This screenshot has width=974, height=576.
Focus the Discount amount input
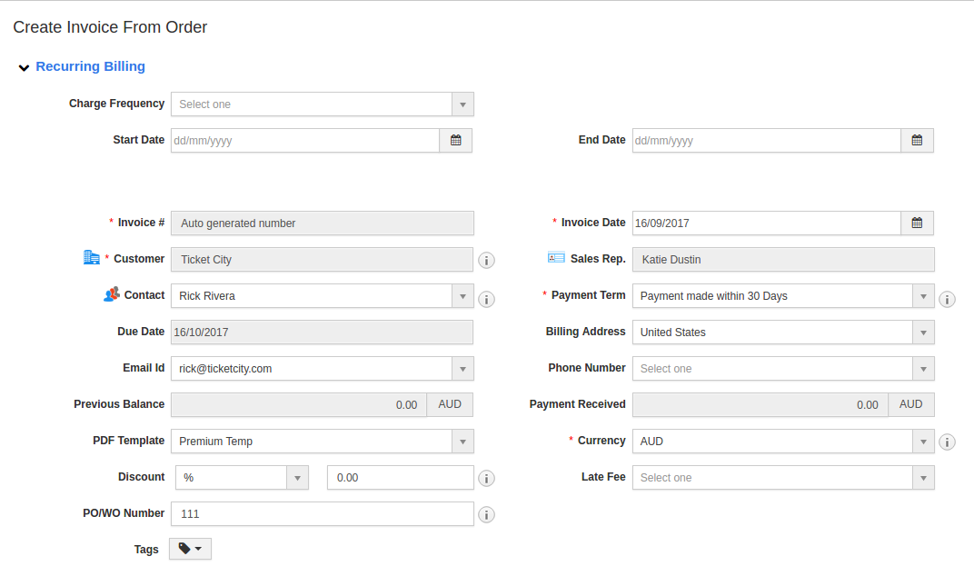click(400, 478)
